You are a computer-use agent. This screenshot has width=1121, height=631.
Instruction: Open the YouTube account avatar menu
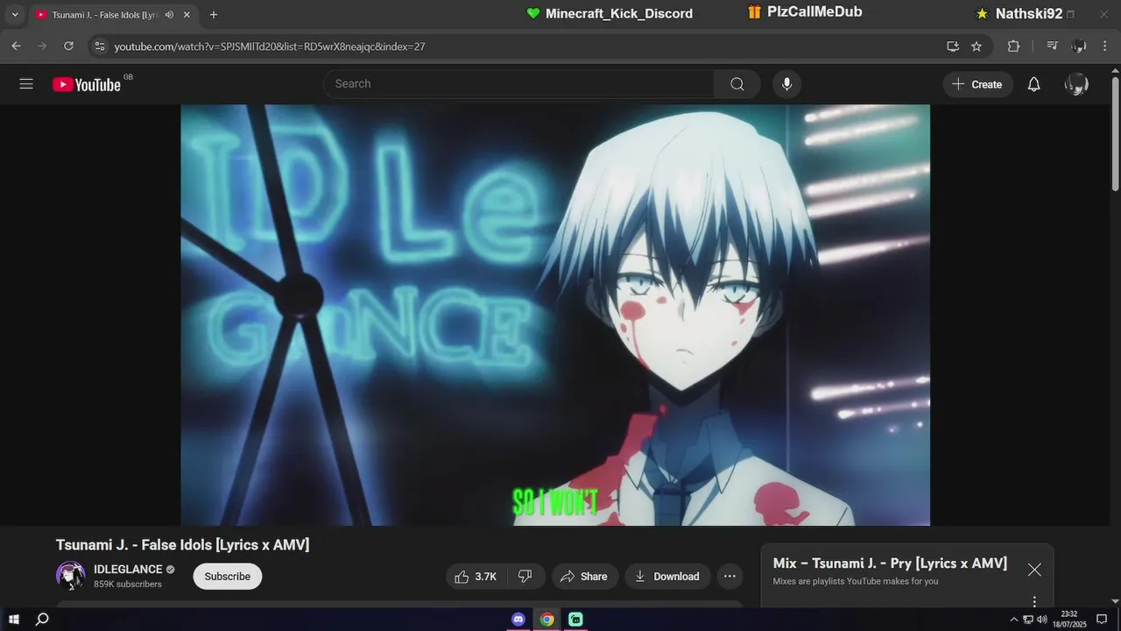1076,84
